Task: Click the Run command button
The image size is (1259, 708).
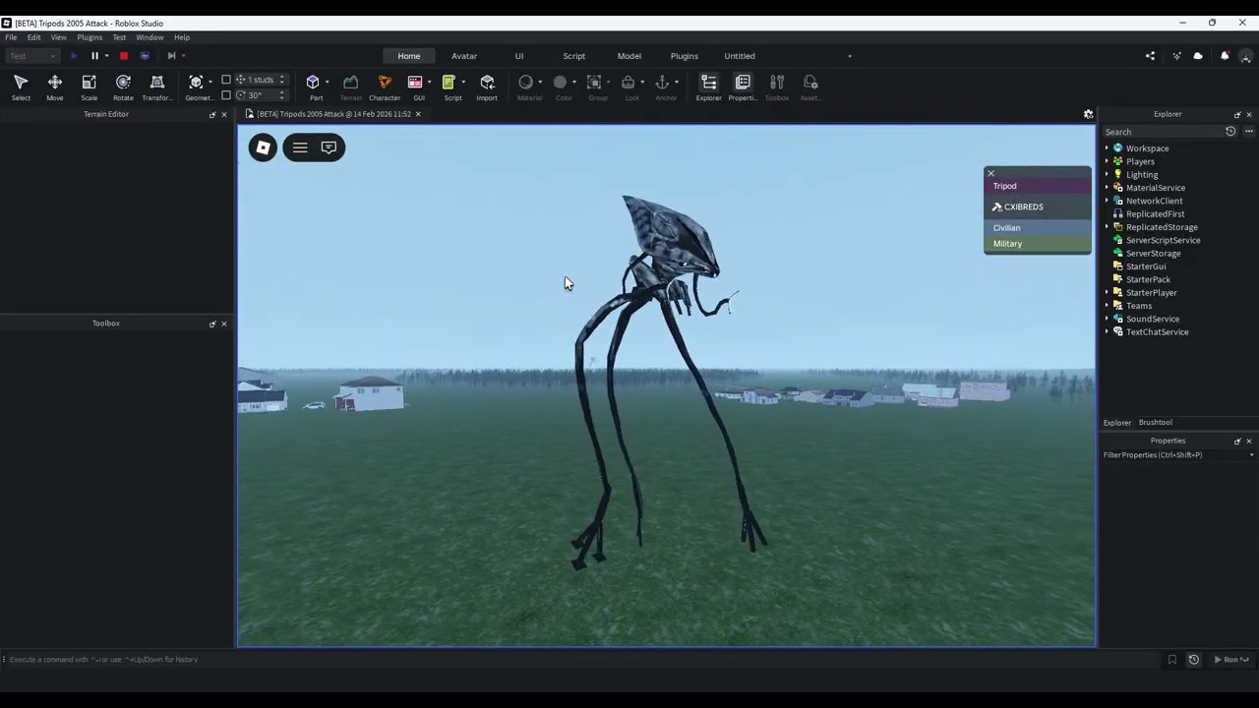Action: (x=1230, y=660)
